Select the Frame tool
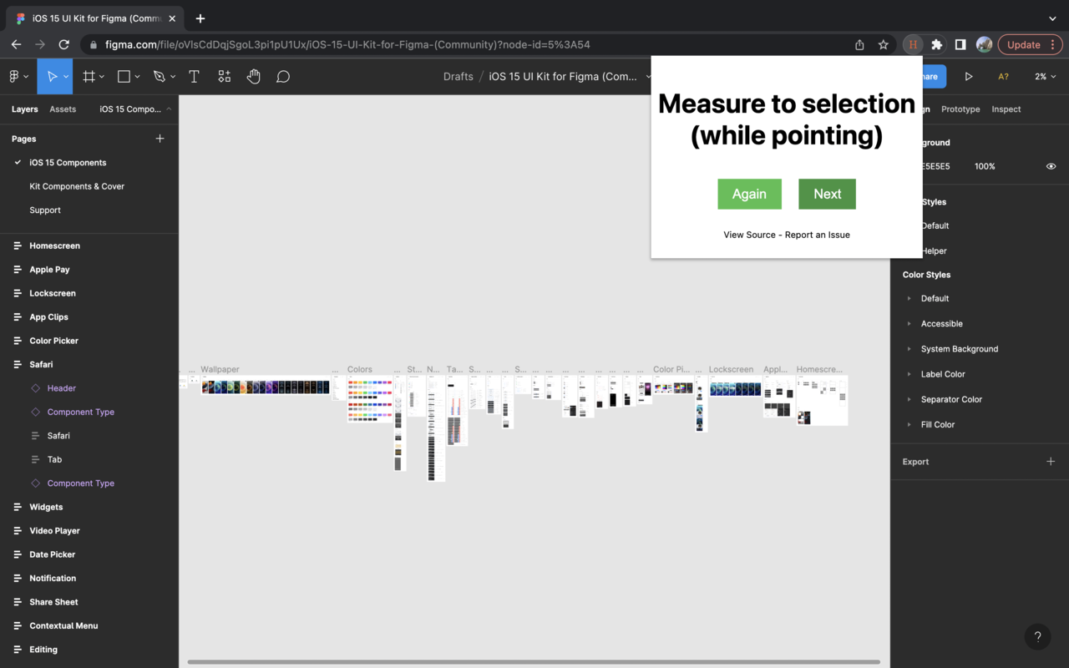The width and height of the screenshot is (1069, 668). coord(89,76)
